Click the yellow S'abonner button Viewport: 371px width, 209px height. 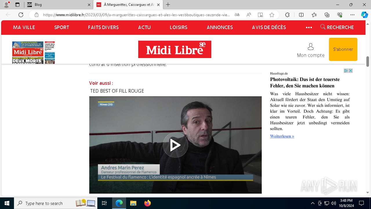(x=343, y=49)
